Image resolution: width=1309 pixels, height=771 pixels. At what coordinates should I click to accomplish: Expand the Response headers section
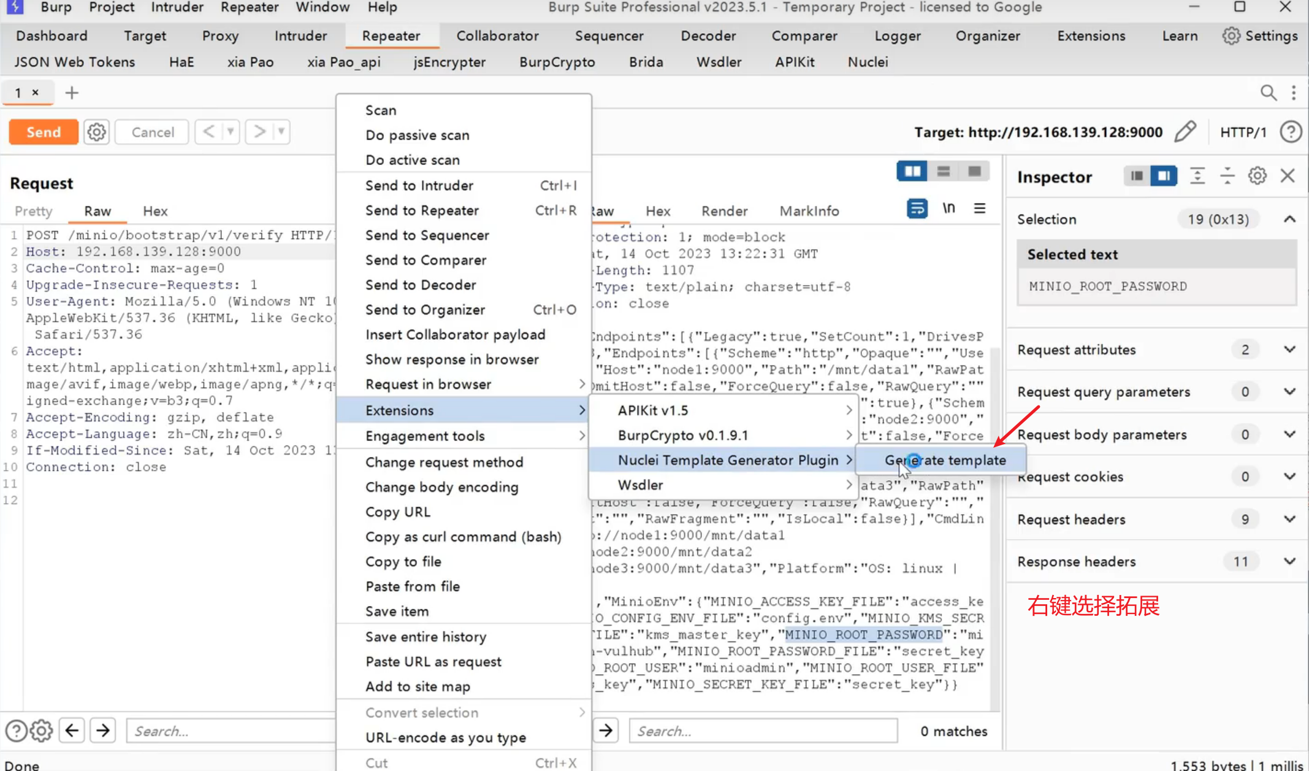pos(1289,562)
